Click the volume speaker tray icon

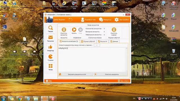166,98
